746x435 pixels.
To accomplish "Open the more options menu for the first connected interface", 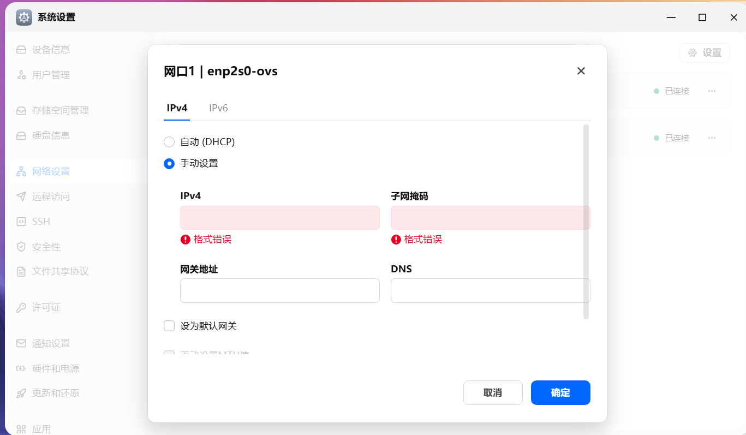I will (712, 91).
